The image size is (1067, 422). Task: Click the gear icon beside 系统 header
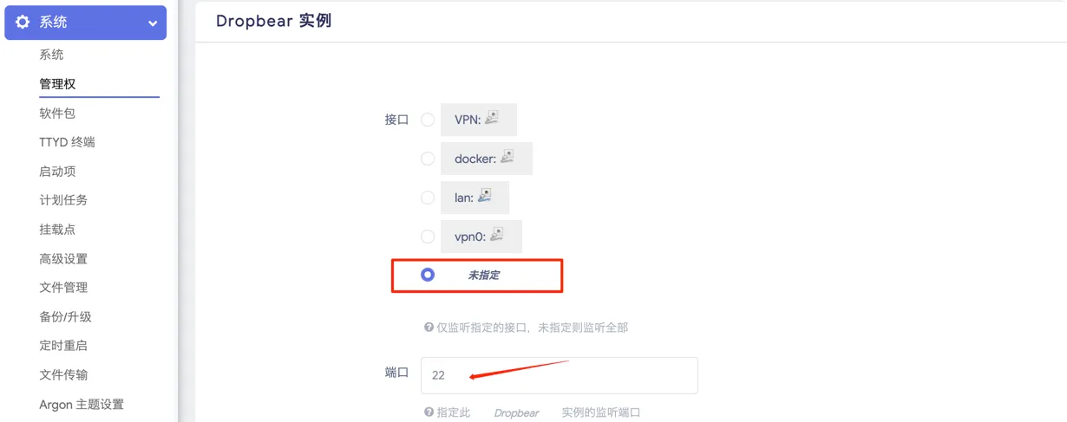(22, 23)
